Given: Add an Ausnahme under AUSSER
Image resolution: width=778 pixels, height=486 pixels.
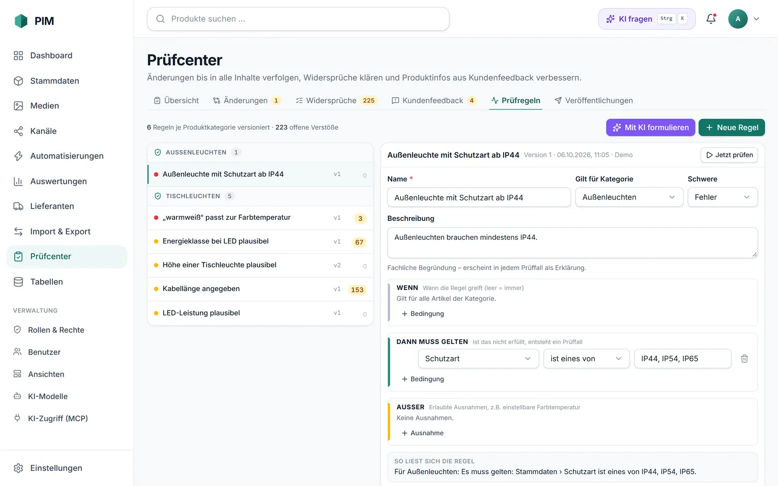Looking at the screenshot, I should tap(423, 433).
